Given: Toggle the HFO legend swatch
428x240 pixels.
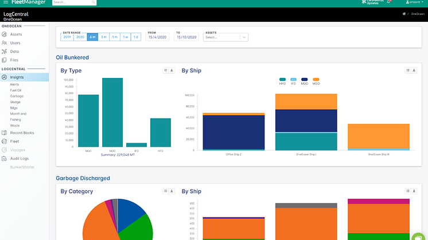Looking at the screenshot, I should [x=282, y=79].
